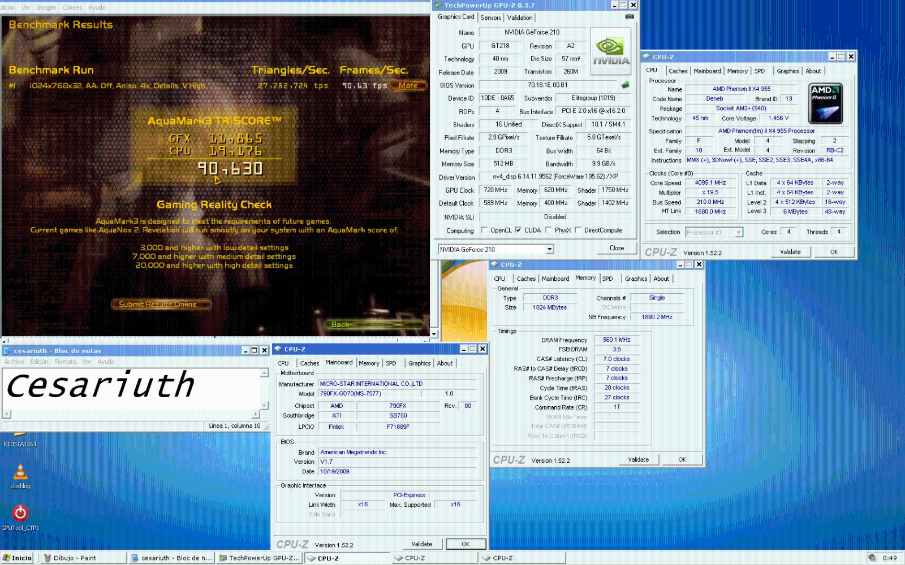Click the Notepad horizontal scrollbar left arrow

(x=7, y=414)
